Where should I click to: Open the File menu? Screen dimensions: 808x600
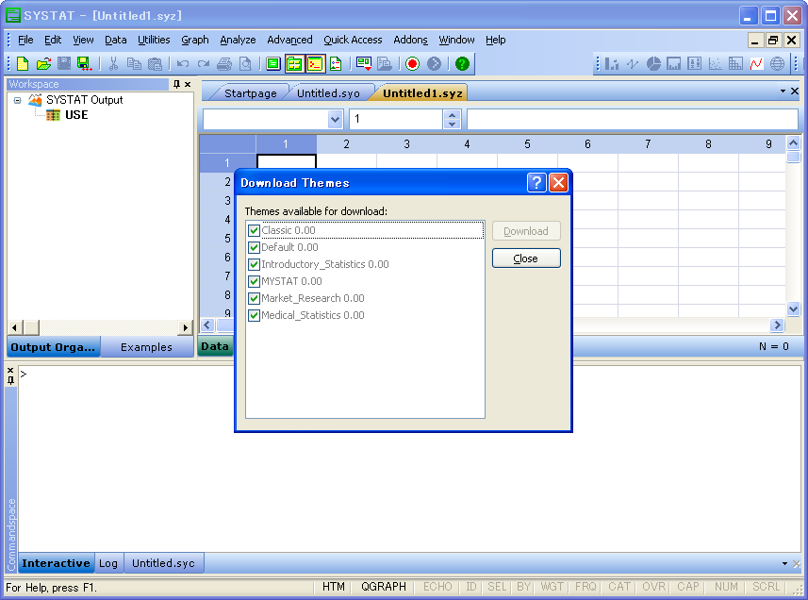point(25,40)
